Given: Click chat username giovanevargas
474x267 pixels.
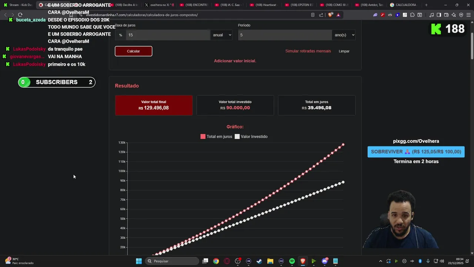Looking at the screenshot, I should pos(27,56).
